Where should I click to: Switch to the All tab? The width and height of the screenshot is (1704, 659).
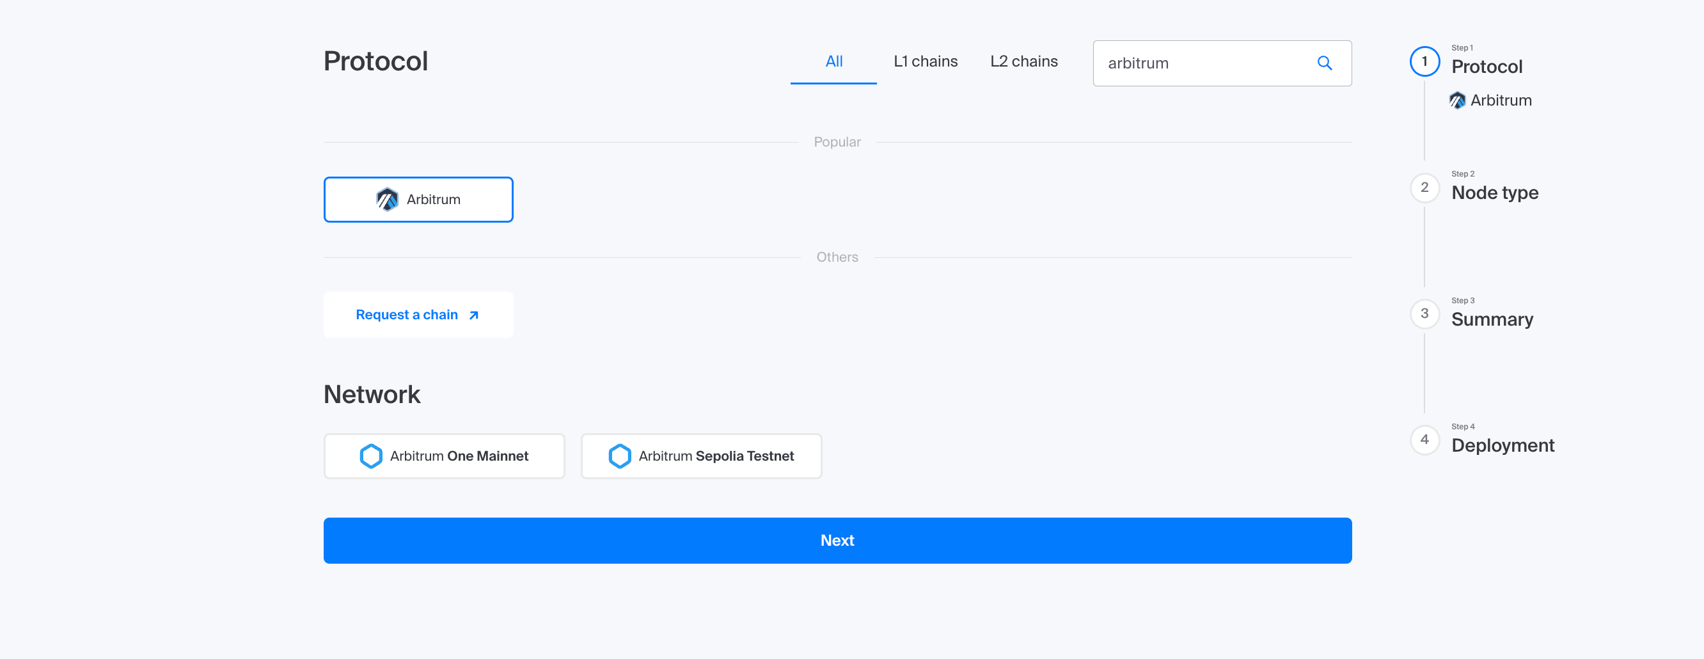[833, 61]
